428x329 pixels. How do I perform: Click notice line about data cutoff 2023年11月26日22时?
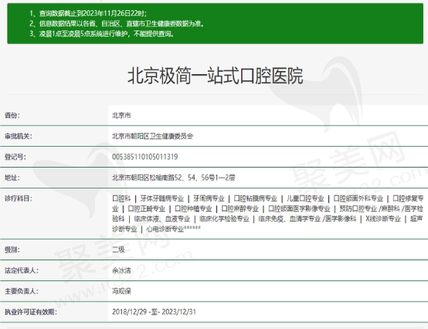pos(88,13)
